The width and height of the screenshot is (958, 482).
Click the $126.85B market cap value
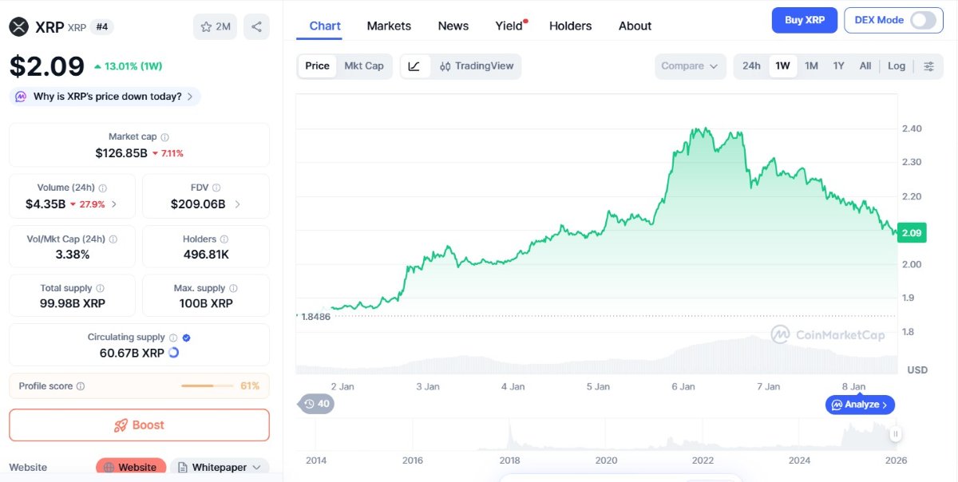[x=121, y=152]
